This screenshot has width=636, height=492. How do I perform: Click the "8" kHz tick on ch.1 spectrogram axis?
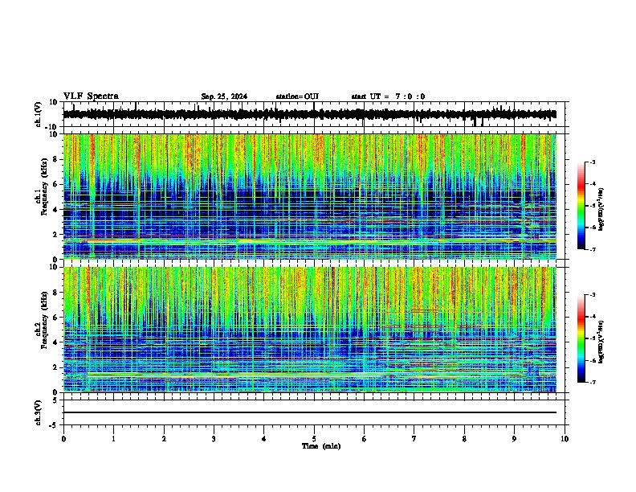[56, 159]
